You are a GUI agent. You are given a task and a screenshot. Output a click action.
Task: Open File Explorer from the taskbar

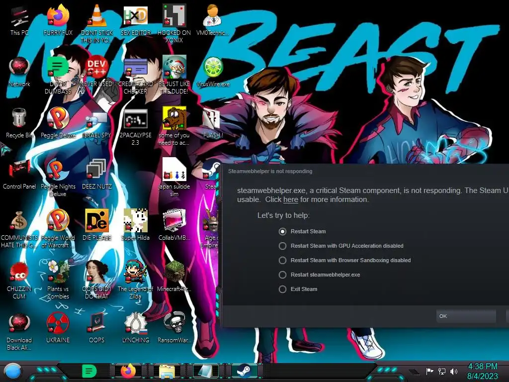tap(167, 371)
